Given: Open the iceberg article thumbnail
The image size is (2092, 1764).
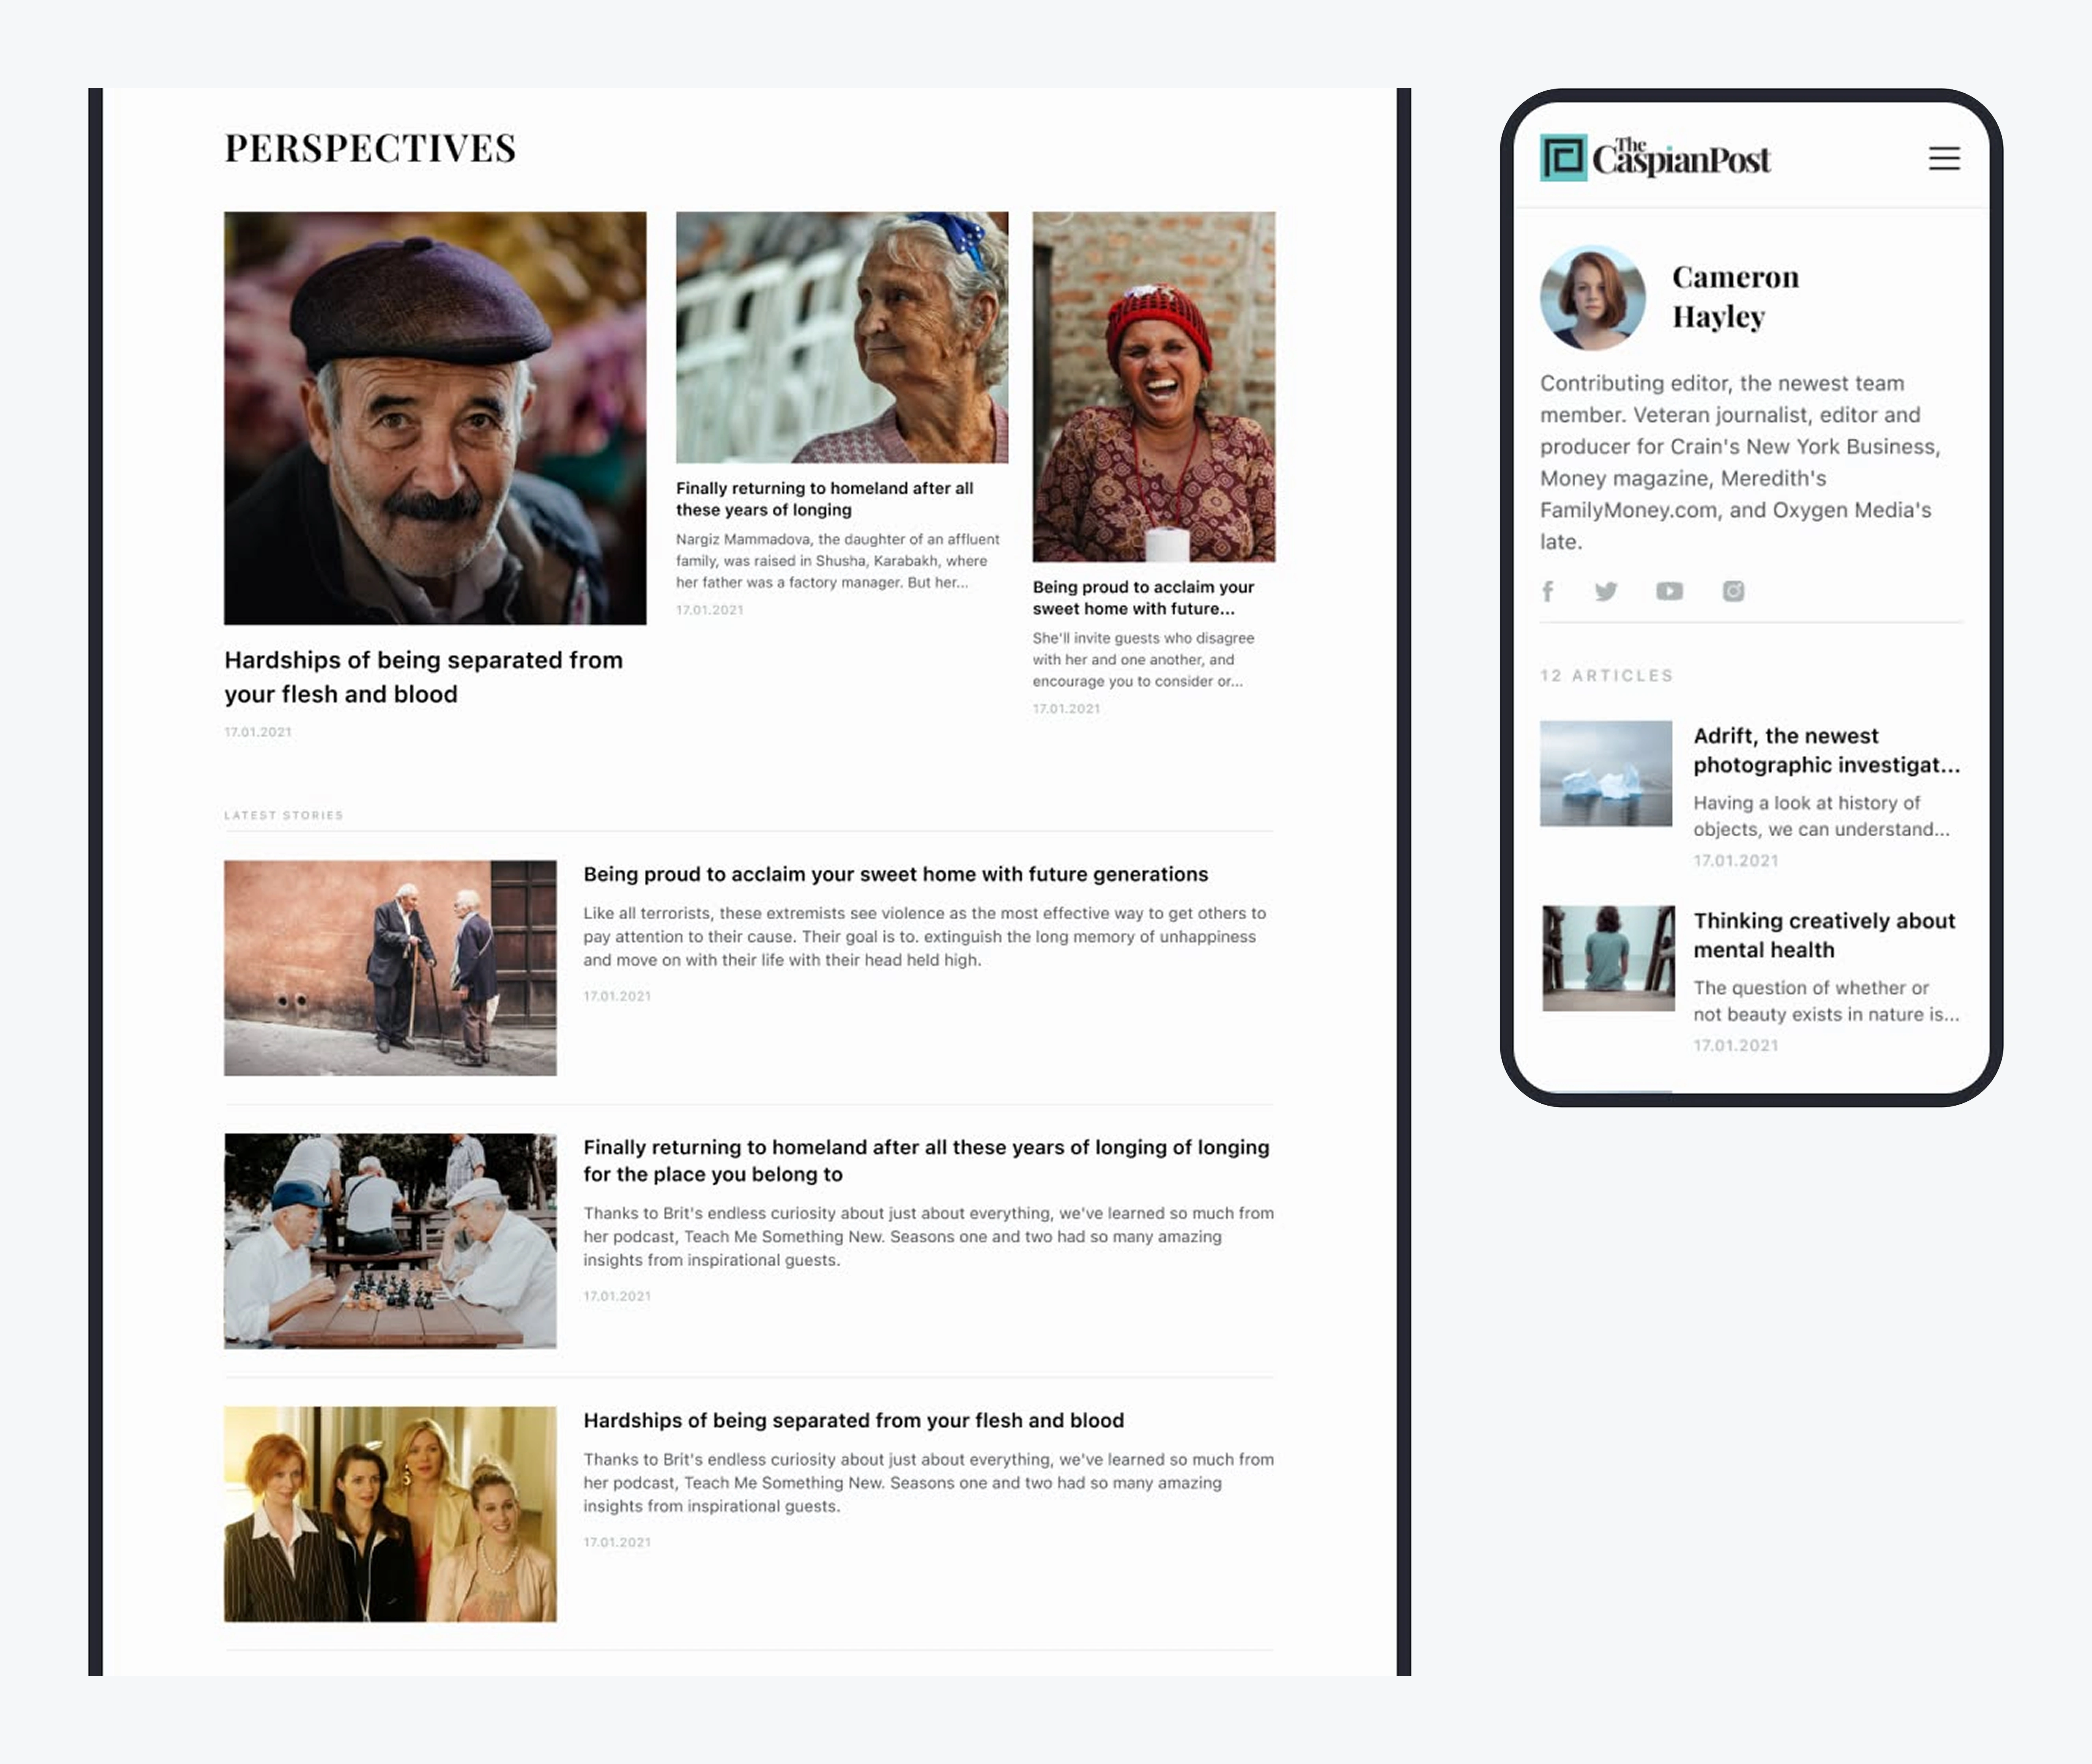Looking at the screenshot, I should [1605, 773].
